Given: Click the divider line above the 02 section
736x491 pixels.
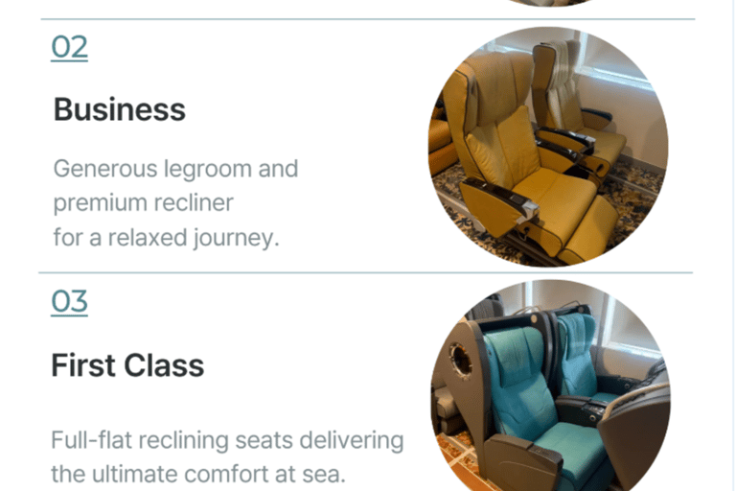Looking at the screenshot, I should point(368,19).
